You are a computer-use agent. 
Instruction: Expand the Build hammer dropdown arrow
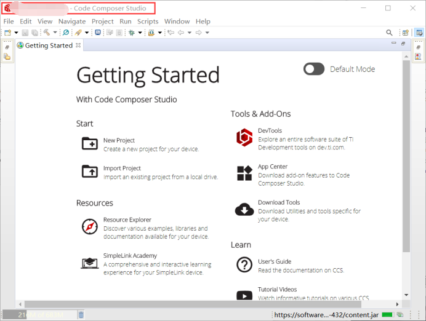pos(55,33)
